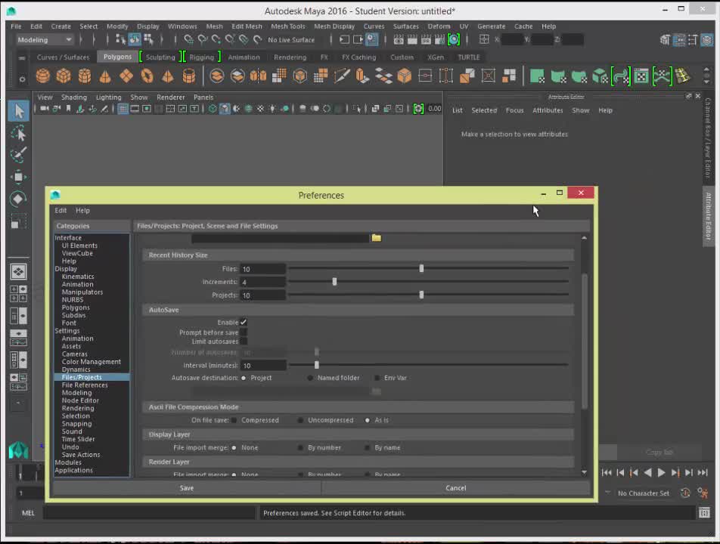Screen dimensions: 720x544
Task: Activate the Select tool in the toolbox
Action: [x=18, y=111]
